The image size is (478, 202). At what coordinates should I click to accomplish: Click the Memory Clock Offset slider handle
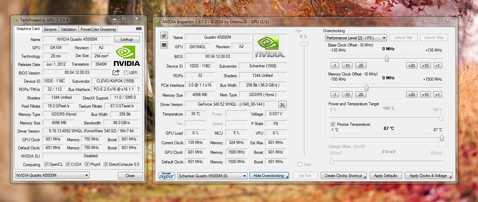coord(367,87)
